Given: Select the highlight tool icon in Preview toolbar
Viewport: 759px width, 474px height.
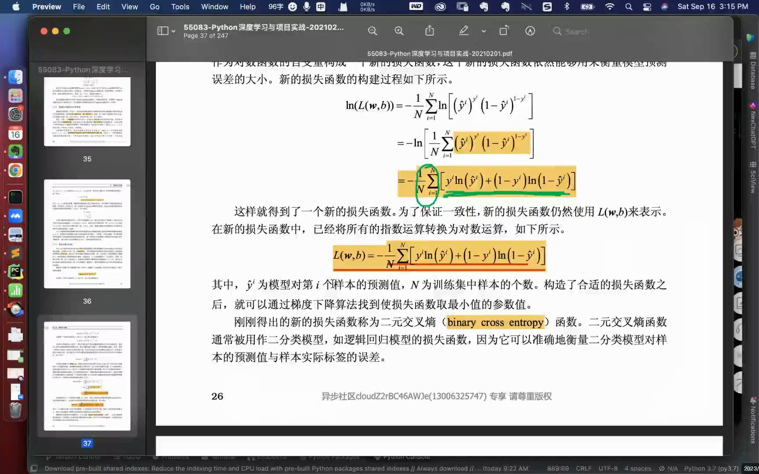Looking at the screenshot, I should click(463, 31).
